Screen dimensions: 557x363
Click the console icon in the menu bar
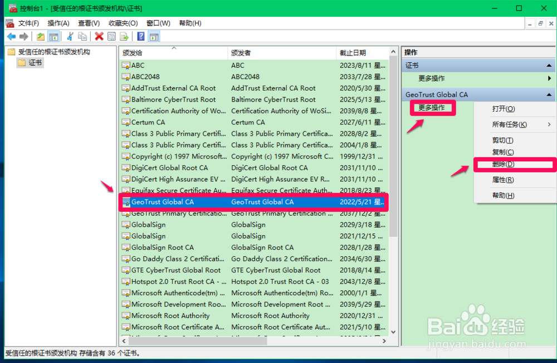click(x=10, y=23)
